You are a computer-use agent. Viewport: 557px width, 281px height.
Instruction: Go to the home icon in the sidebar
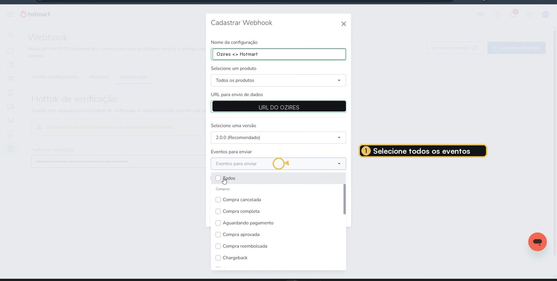tap(10, 51)
